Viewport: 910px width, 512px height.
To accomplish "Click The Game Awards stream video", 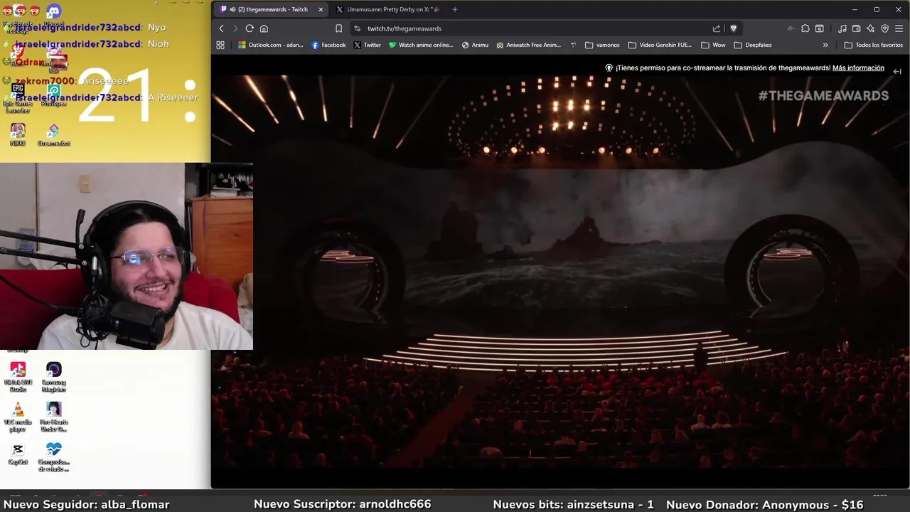I will [x=560, y=272].
